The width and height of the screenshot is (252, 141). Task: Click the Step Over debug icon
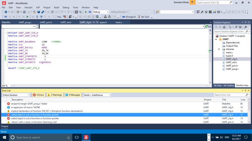point(41,17)
